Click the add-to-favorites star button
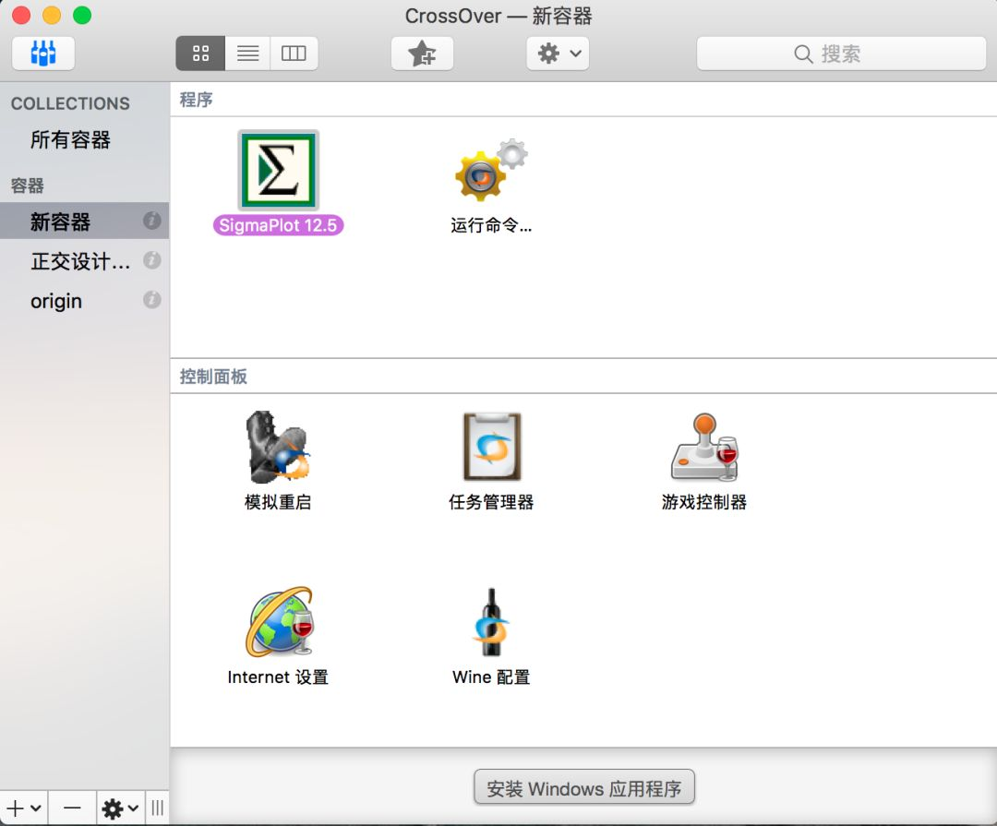This screenshot has width=997, height=826. pos(422,54)
